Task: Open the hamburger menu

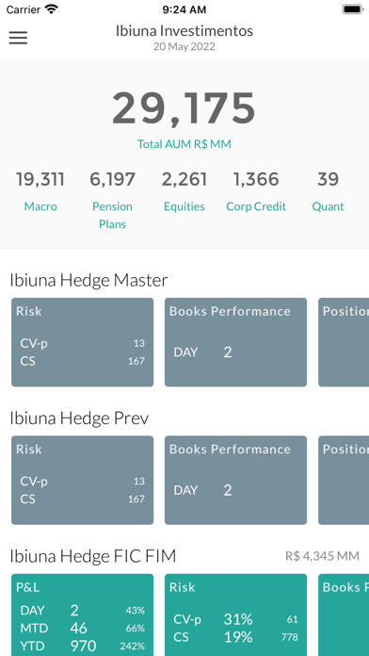Action: tap(19, 38)
